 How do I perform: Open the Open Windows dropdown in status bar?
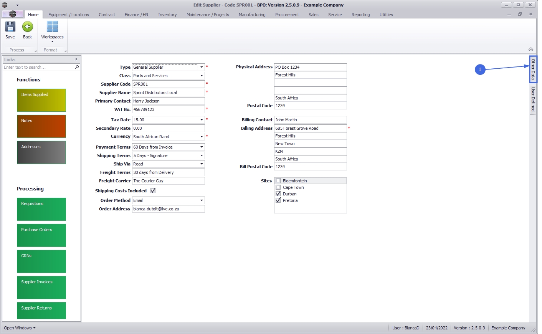pos(20,328)
